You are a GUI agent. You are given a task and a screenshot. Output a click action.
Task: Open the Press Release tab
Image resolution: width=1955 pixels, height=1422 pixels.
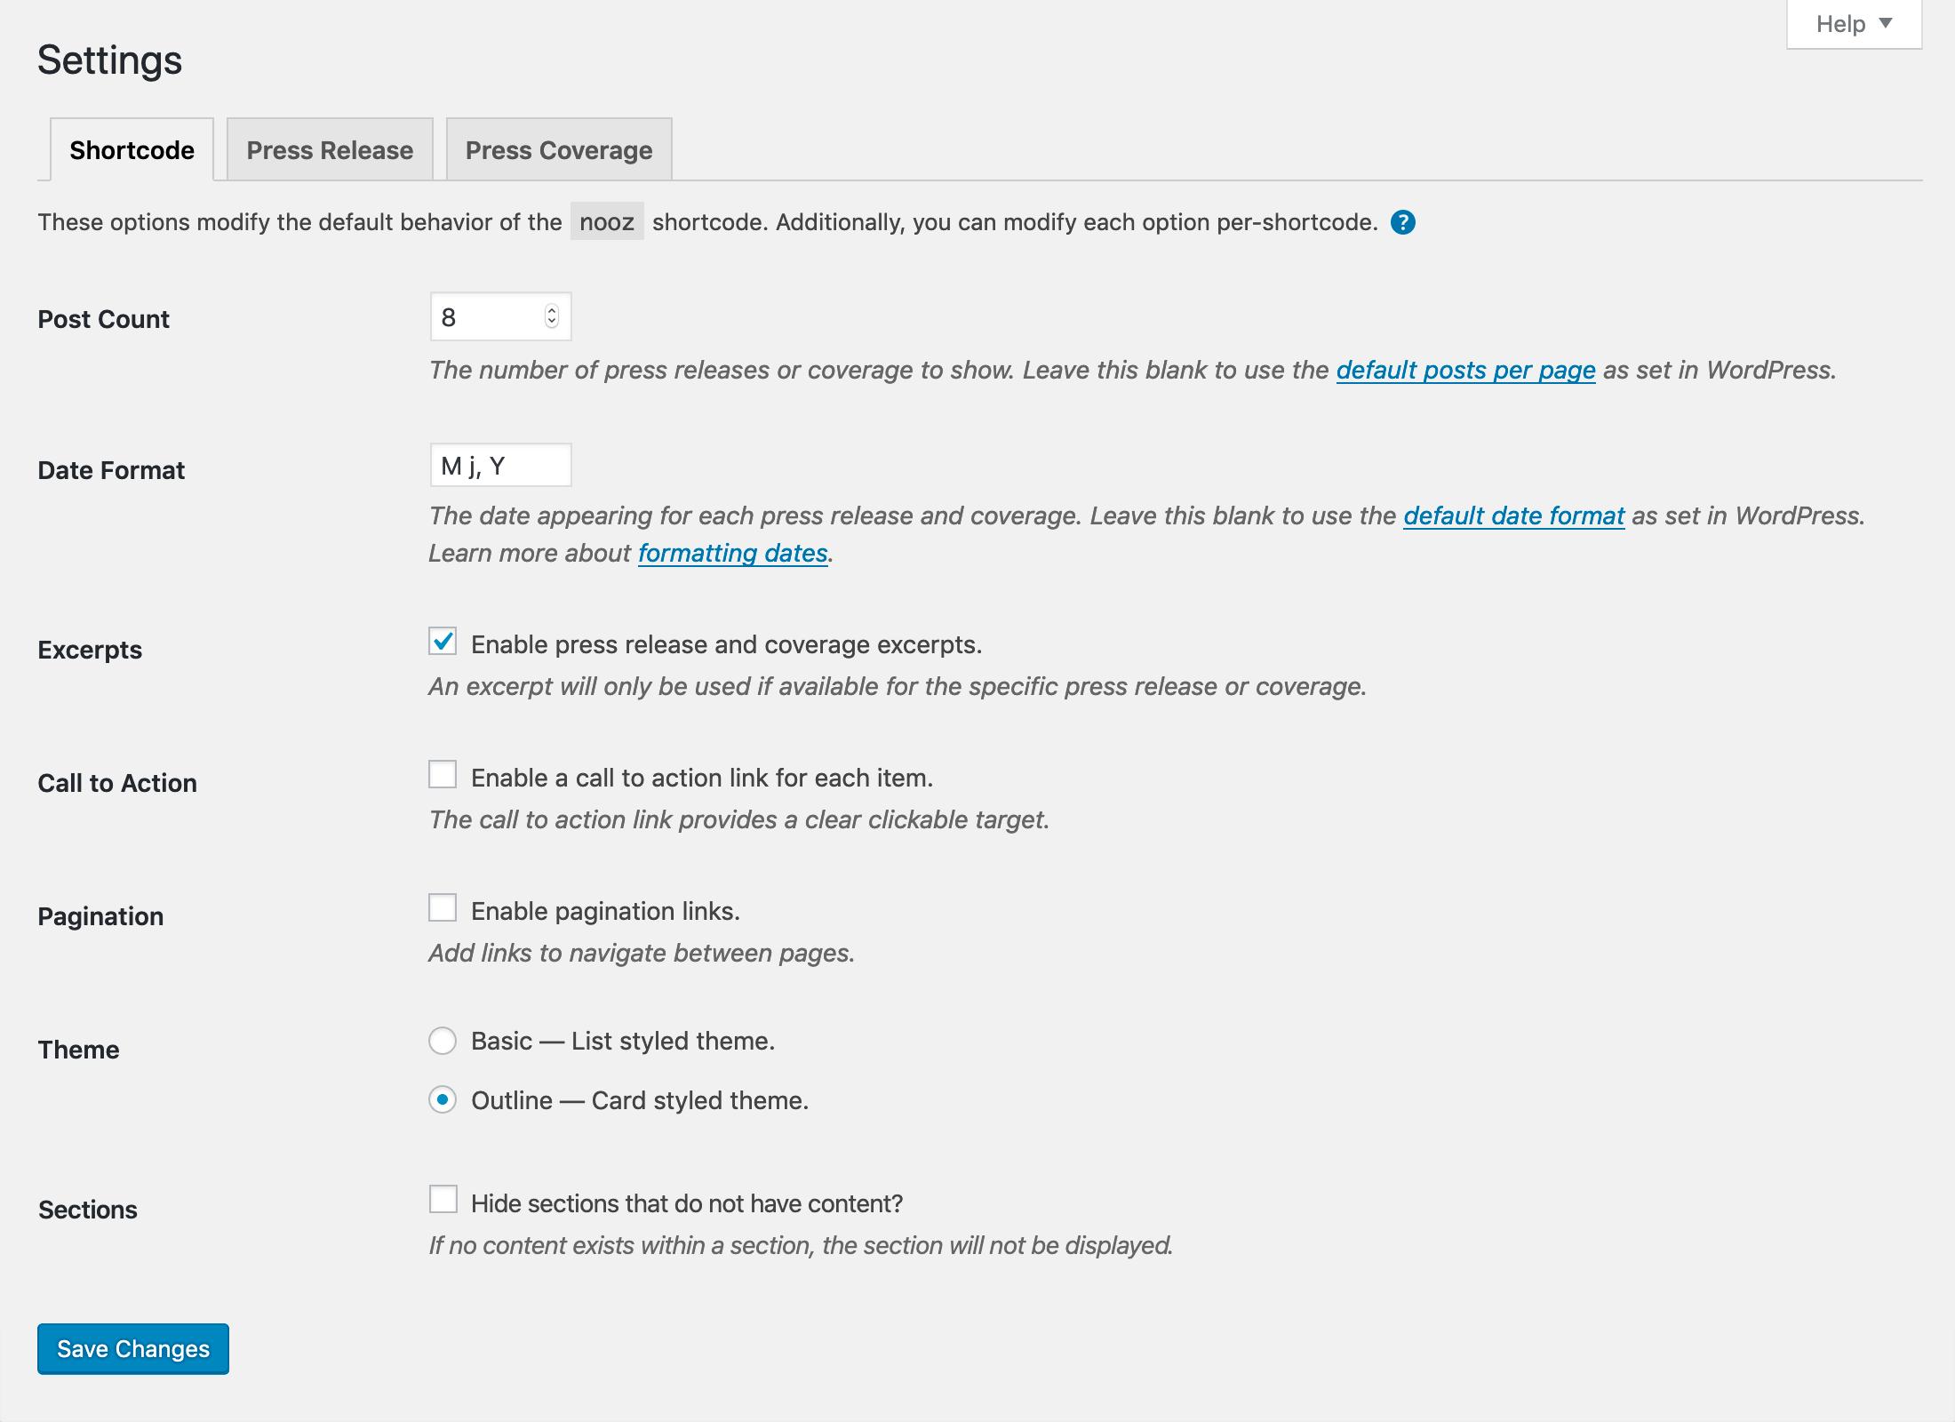(330, 150)
